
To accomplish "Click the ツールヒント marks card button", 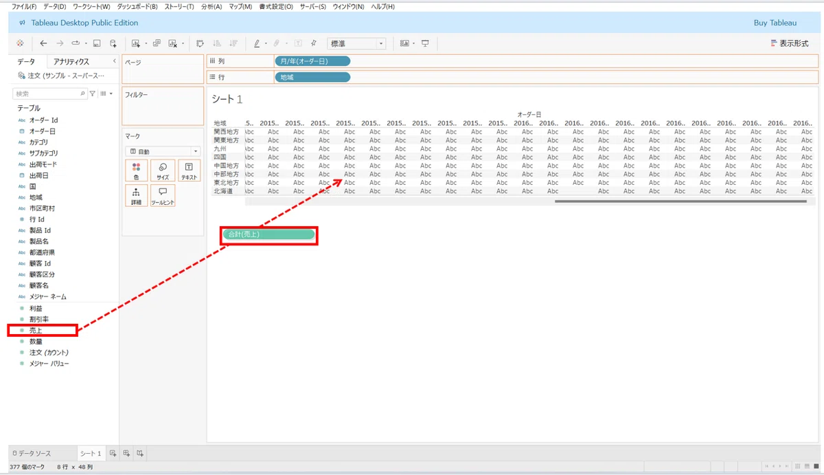I will click(163, 196).
